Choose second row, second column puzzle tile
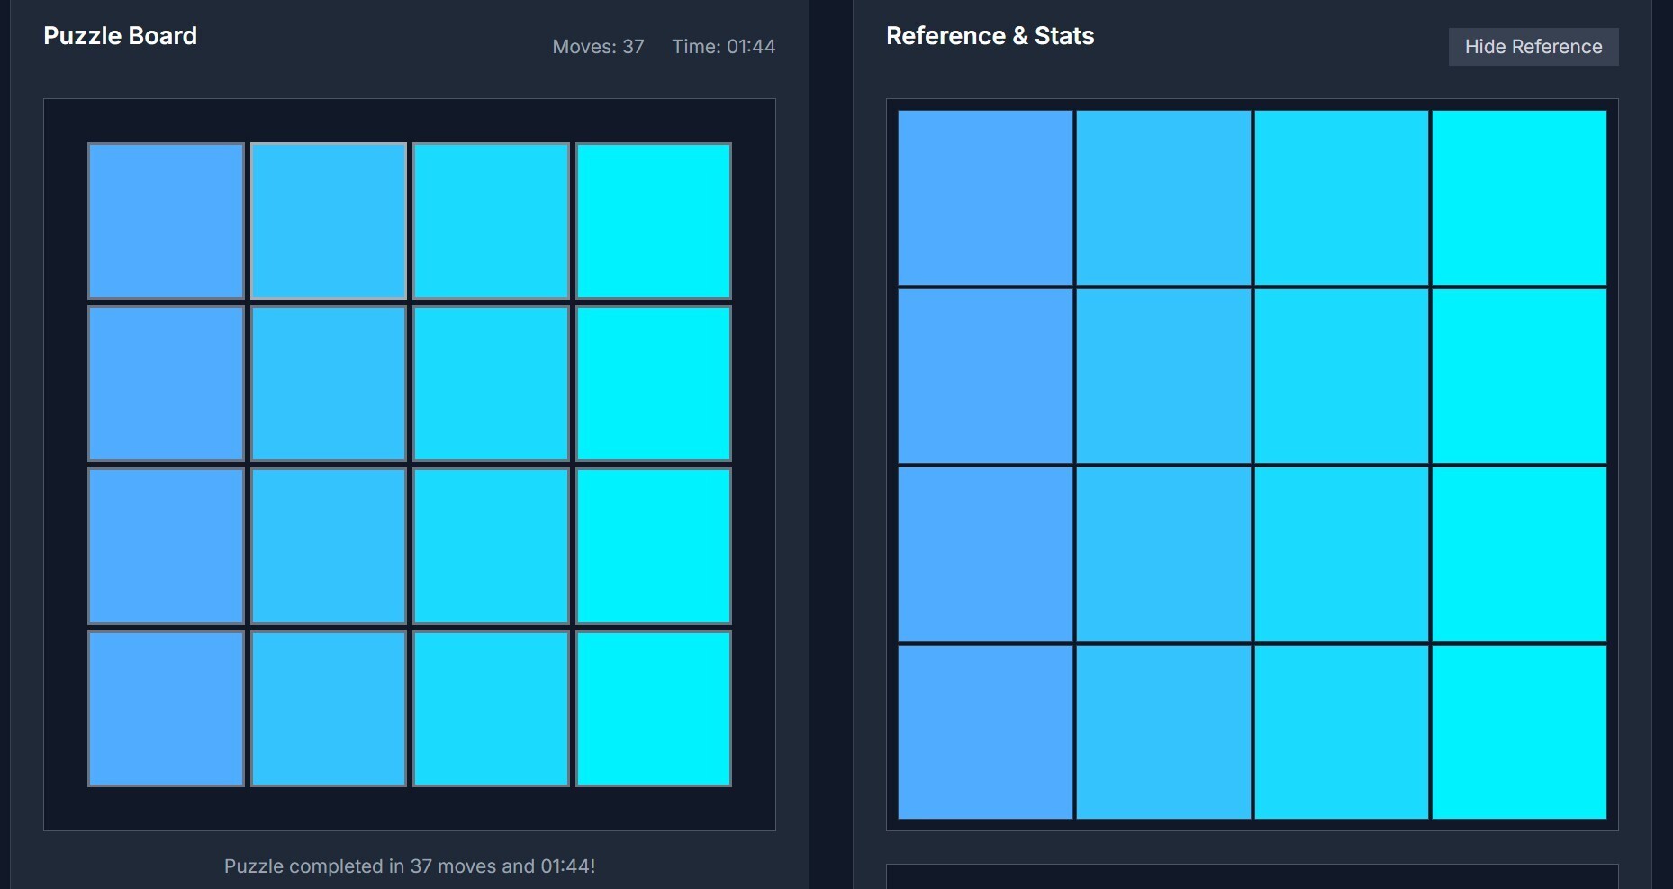This screenshot has height=889, width=1673. tap(329, 384)
